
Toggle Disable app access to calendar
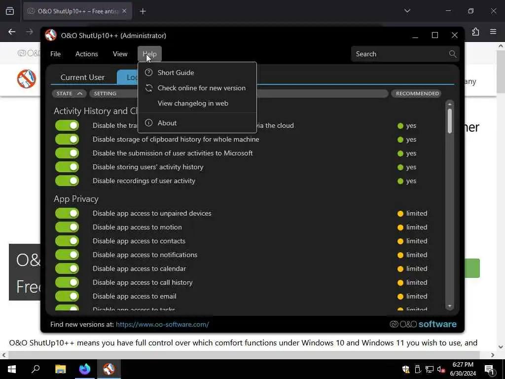[x=67, y=269]
